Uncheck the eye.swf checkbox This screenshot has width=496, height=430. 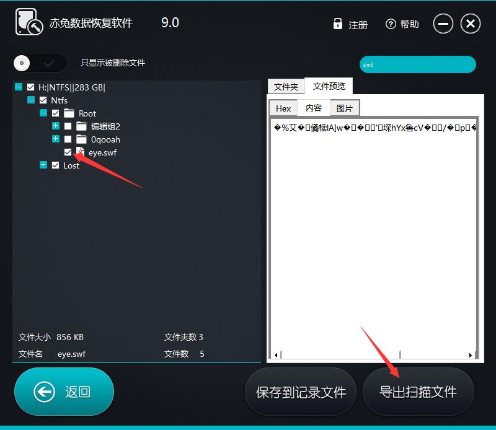click(x=68, y=152)
